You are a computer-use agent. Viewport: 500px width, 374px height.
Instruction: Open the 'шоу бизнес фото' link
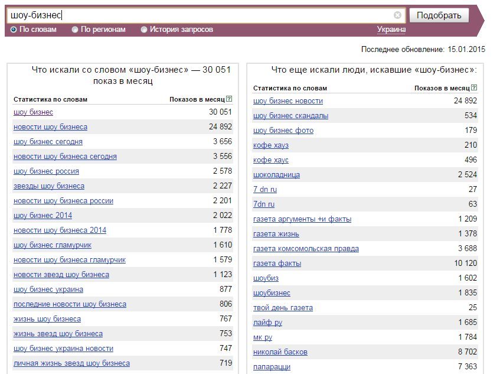(x=283, y=130)
